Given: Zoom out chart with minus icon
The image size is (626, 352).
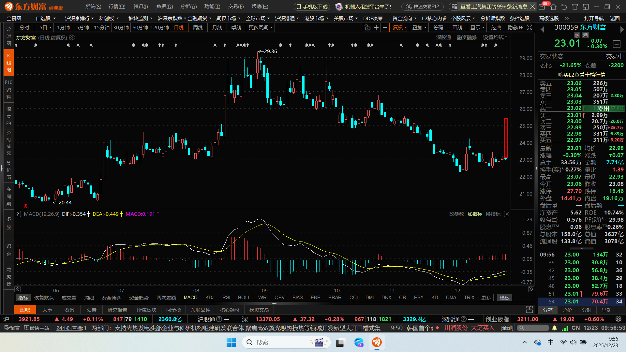Looking at the screenshot, I should (x=385, y=28).
